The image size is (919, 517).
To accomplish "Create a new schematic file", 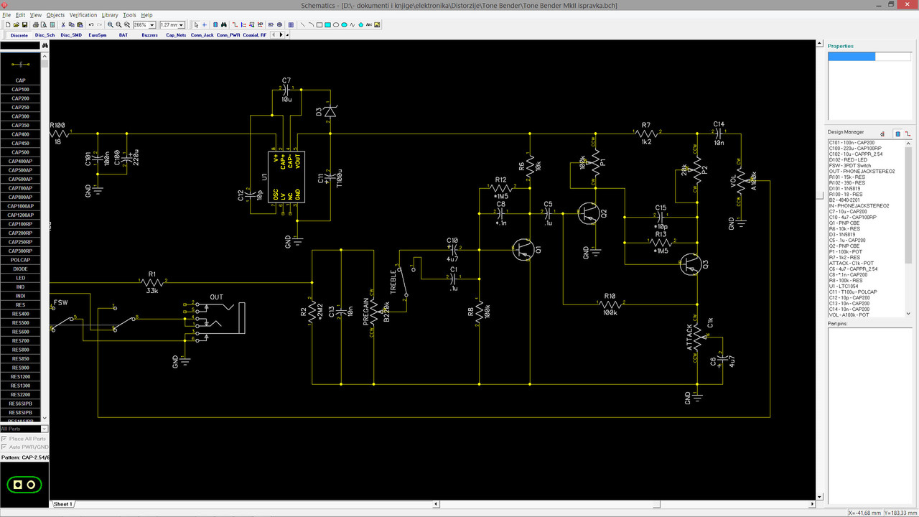I will point(8,24).
